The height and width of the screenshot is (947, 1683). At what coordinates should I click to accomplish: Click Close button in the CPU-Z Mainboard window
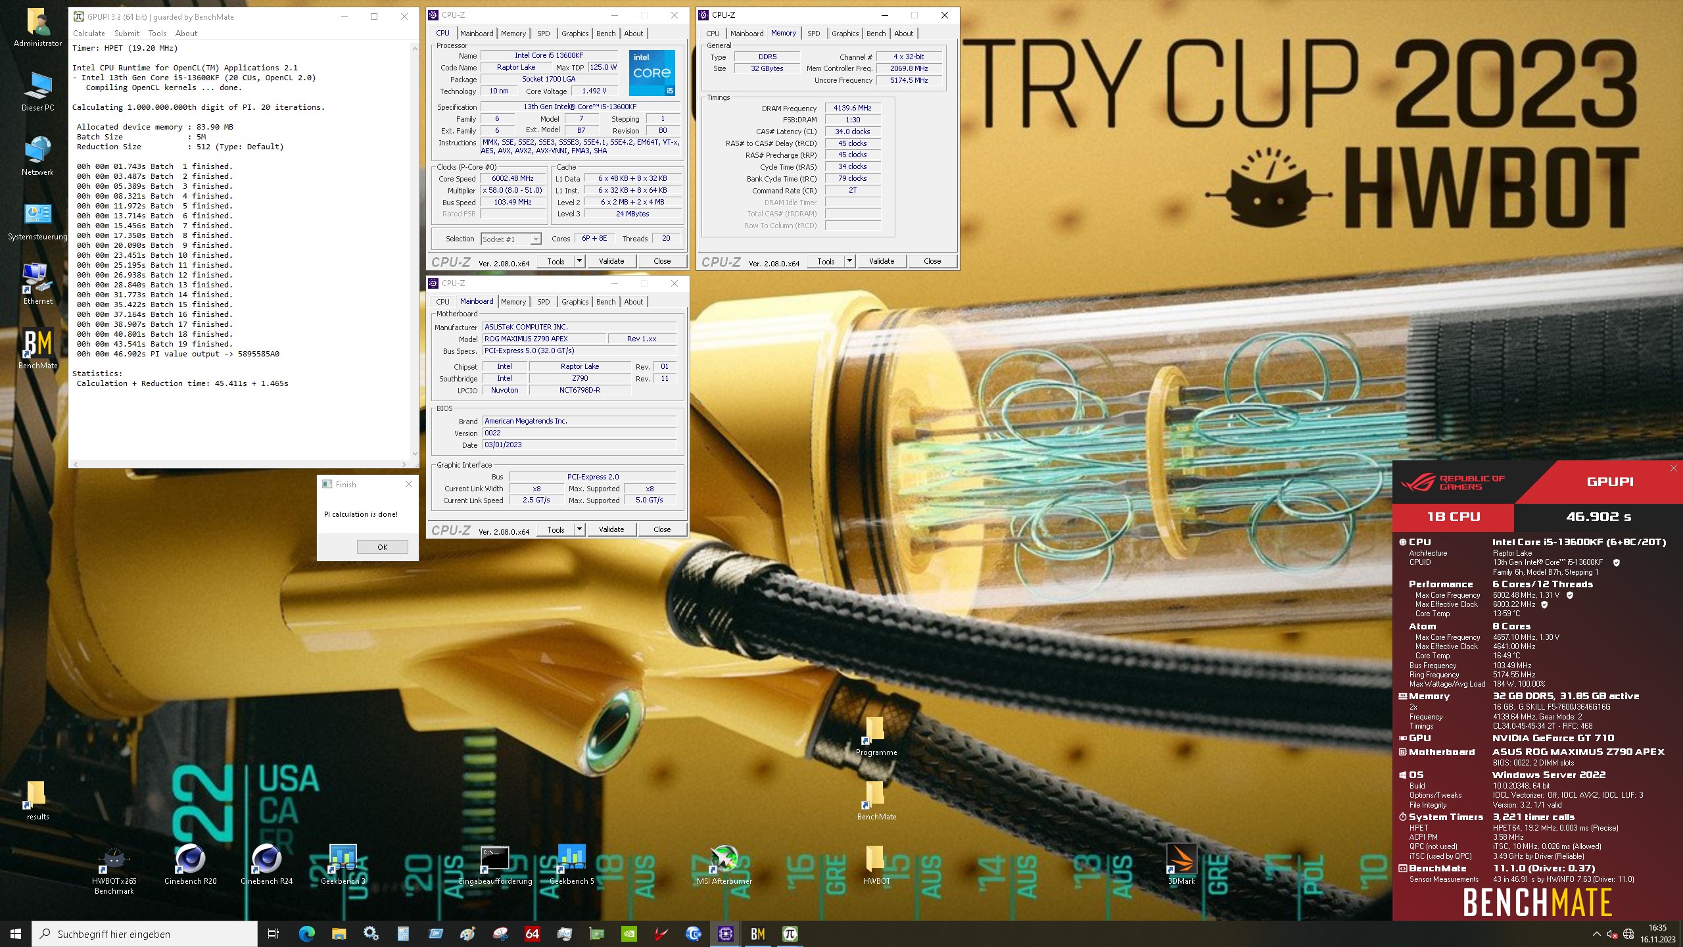pos(662,529)
